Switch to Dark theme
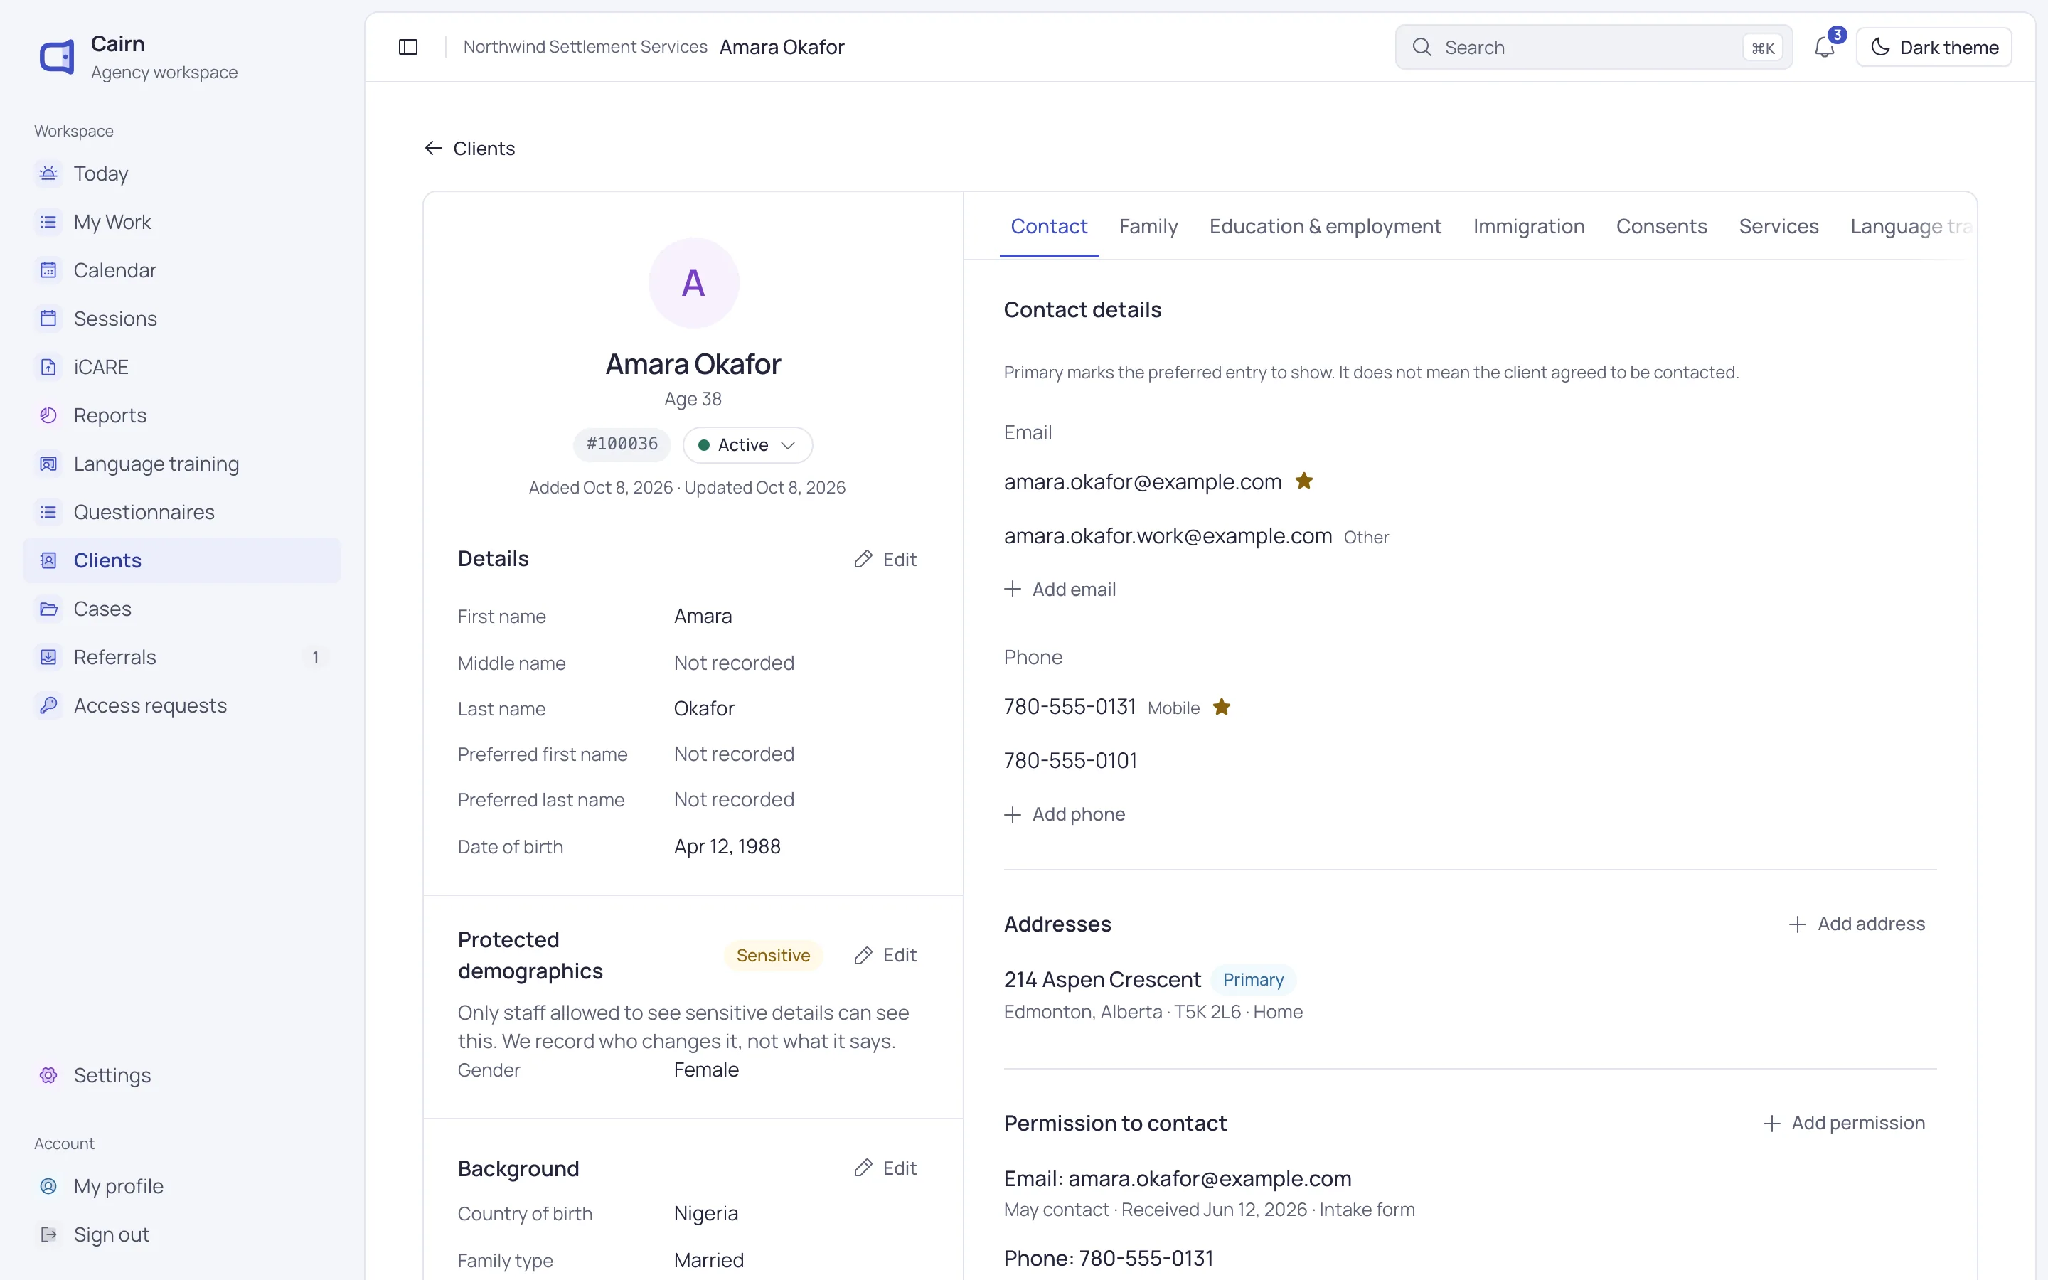The width and height of the screenshot is (2048, 1280). click(1934, 48)
